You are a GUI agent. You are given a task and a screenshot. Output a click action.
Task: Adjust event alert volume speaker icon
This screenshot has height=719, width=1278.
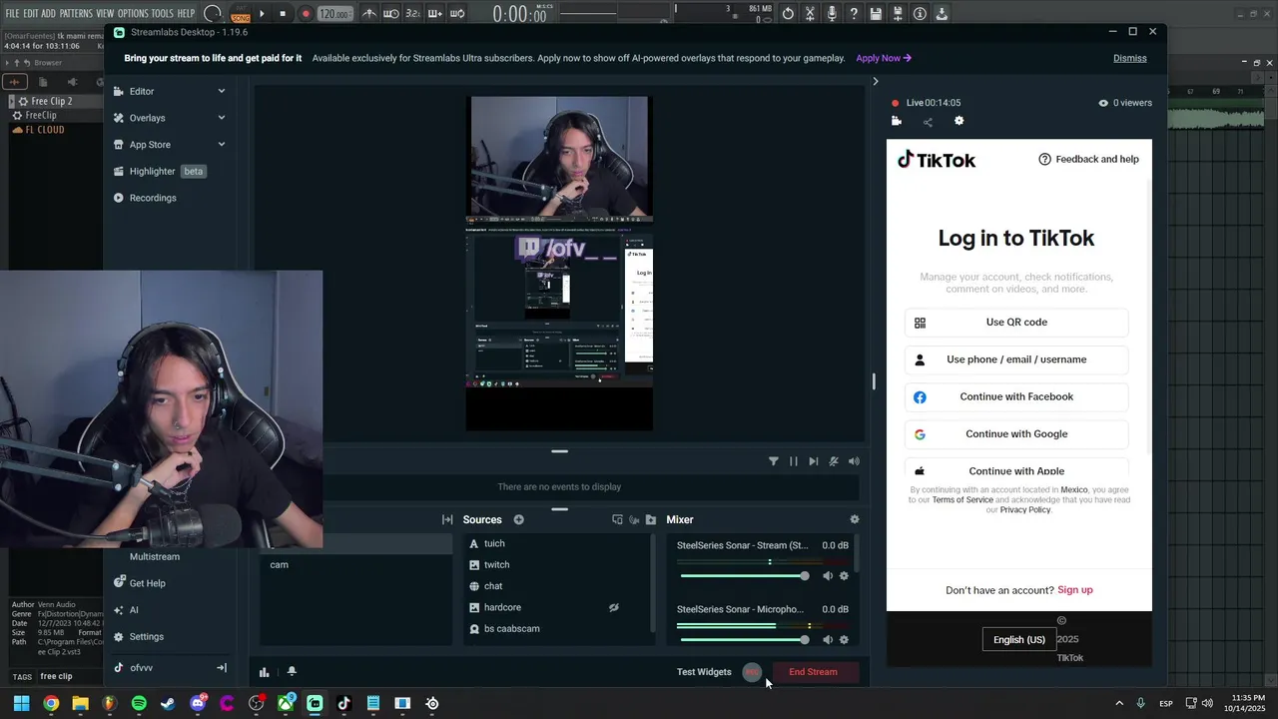pos(854,461)
